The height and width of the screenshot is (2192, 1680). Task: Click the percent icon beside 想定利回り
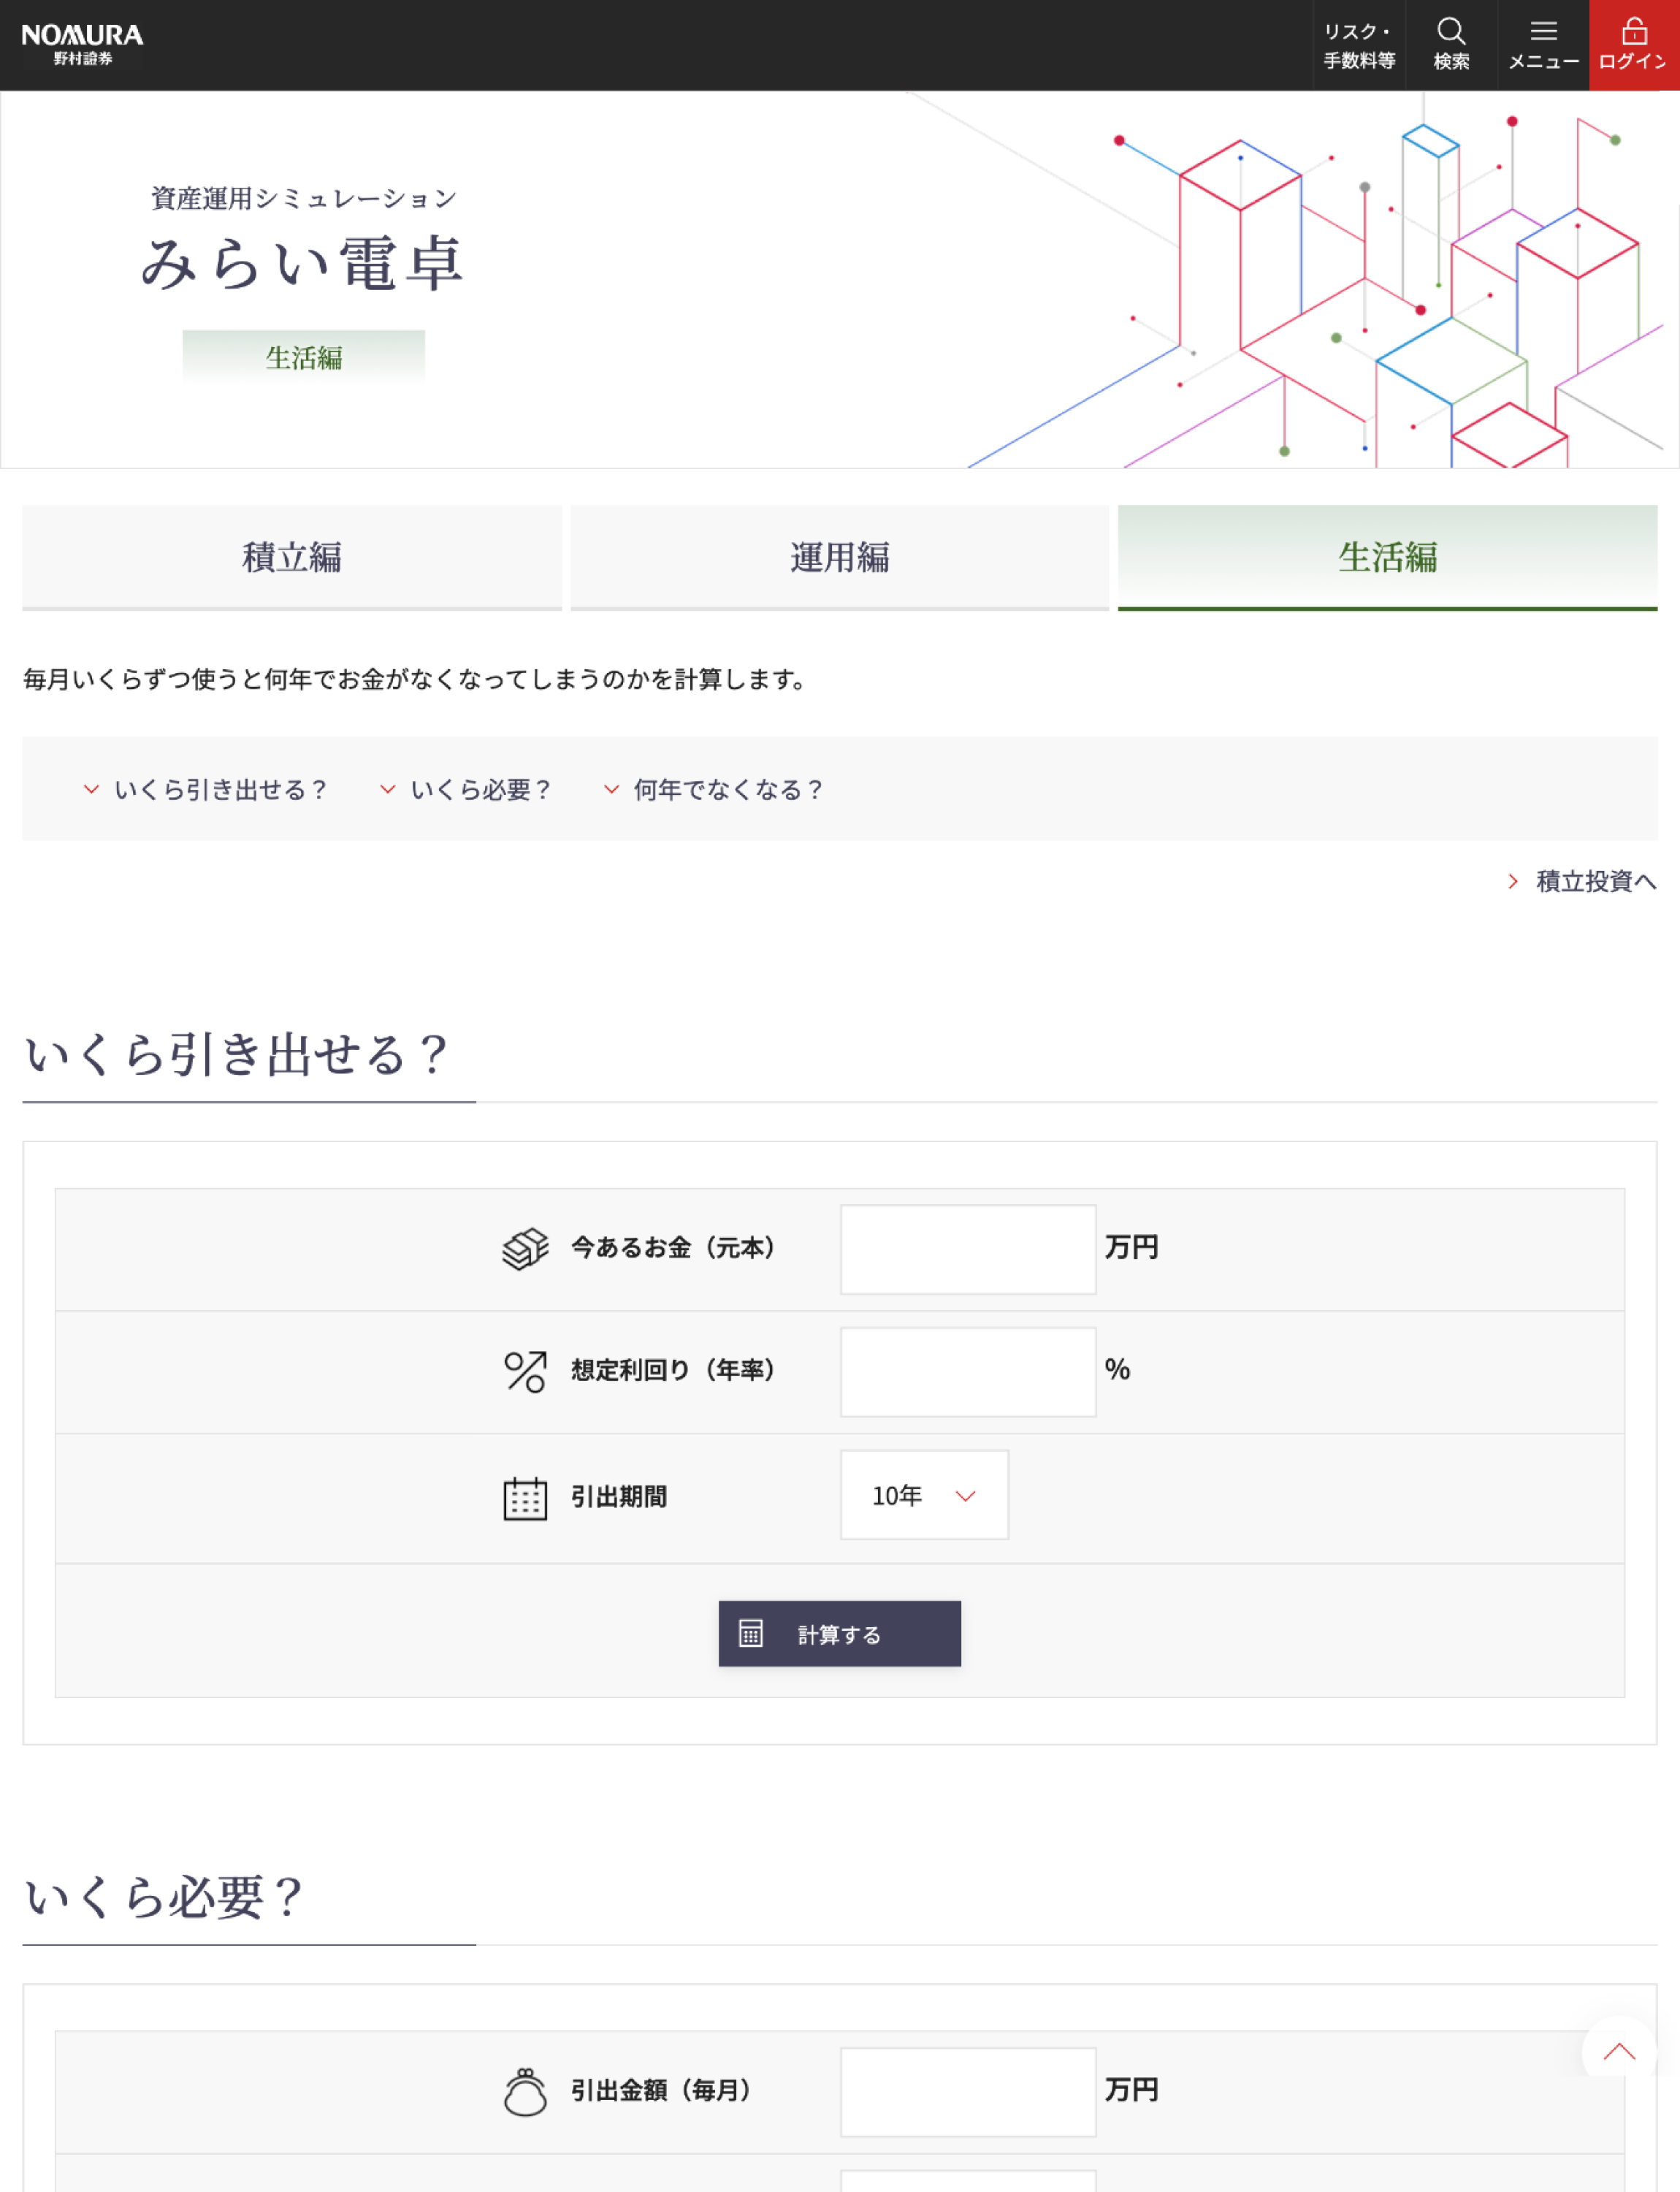click(x=525, y=1371)
